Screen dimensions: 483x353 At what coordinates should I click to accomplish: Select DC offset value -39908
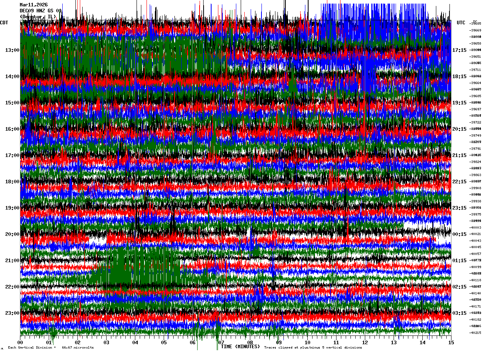pyautogui.click(x=475, y=188)
